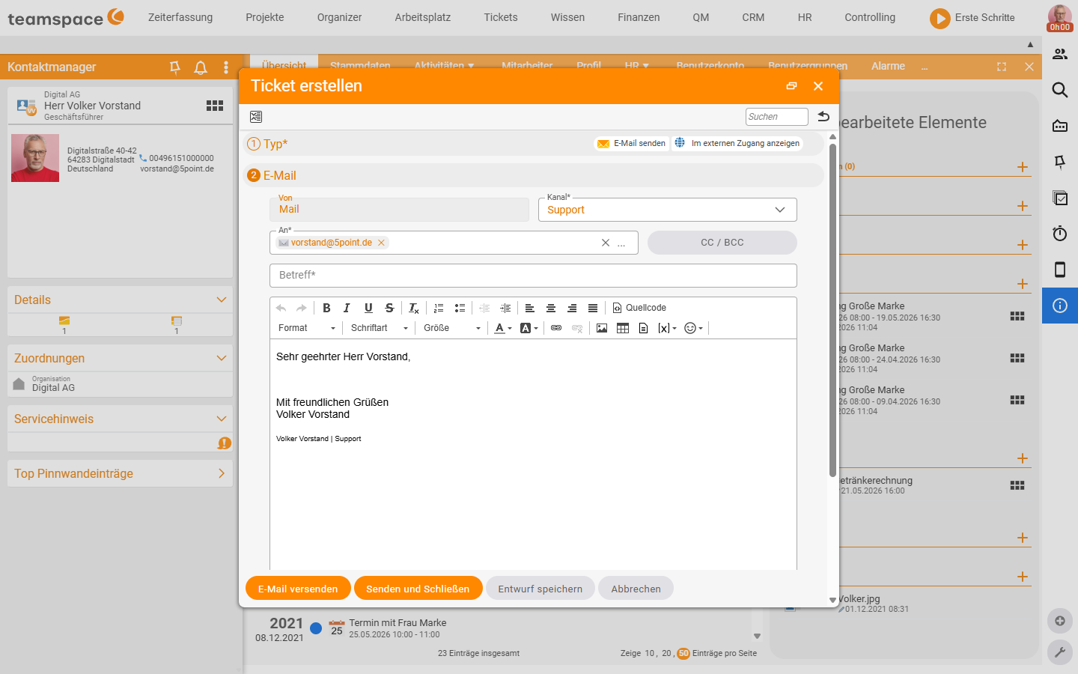The height and width of the screenshot is (674, 1078).
Task: Open the Größe font size dropdown
Action: pos(451,328)
